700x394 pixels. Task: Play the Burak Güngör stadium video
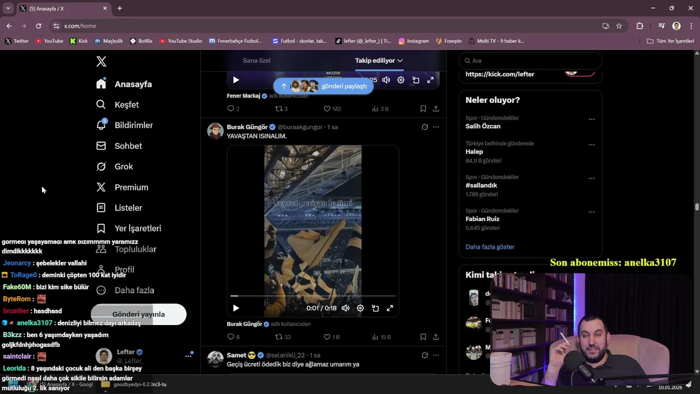pyautogui.click(x=236, y=308)
